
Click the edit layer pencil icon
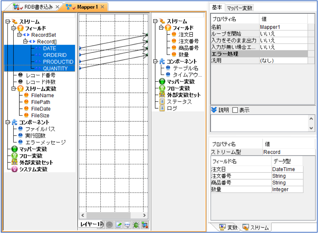pos(119,225)
